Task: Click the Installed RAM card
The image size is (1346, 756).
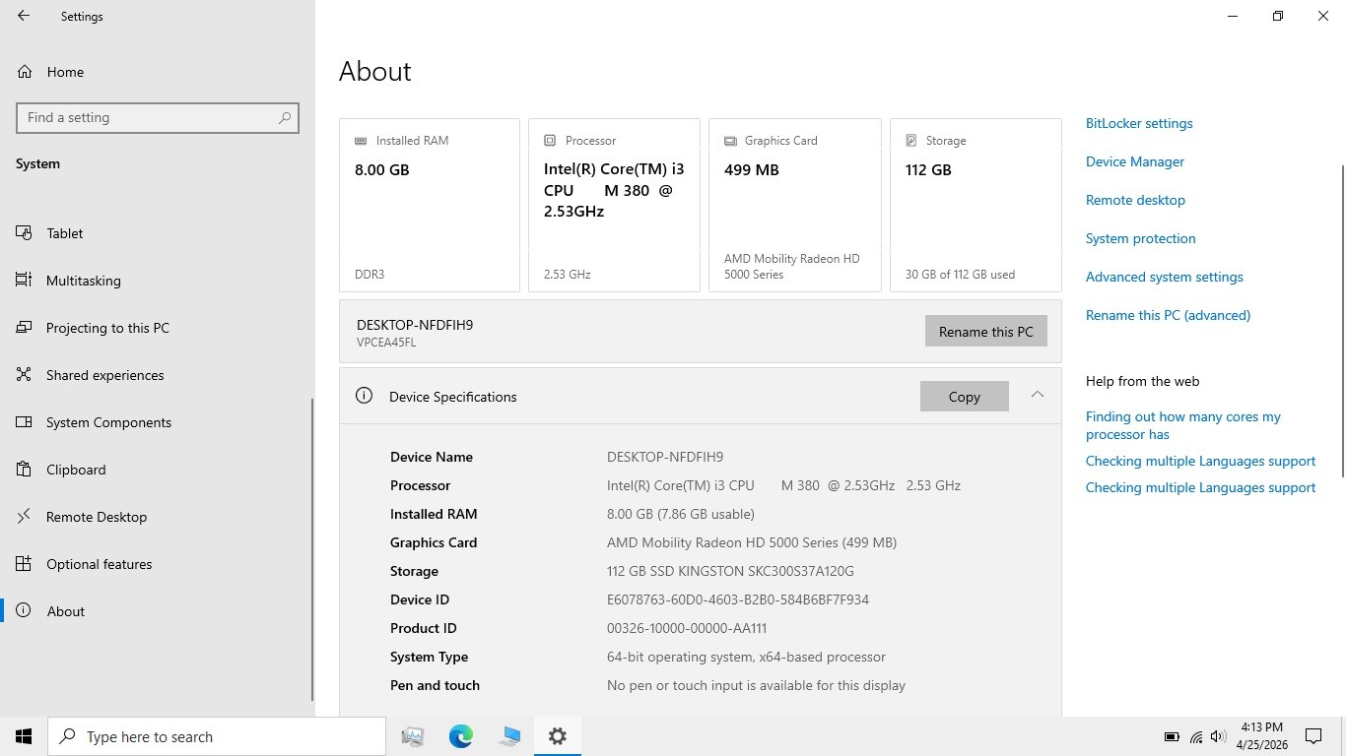Action: pyautogui.click(x=430, y=206)
